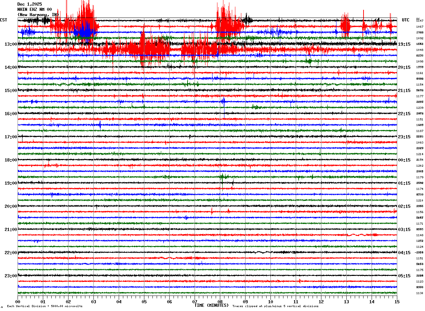Image resolution: width=425 pixels, height=311 pixels.
Task: Click the DC offset value 1161
Action: tap(420, 73)
